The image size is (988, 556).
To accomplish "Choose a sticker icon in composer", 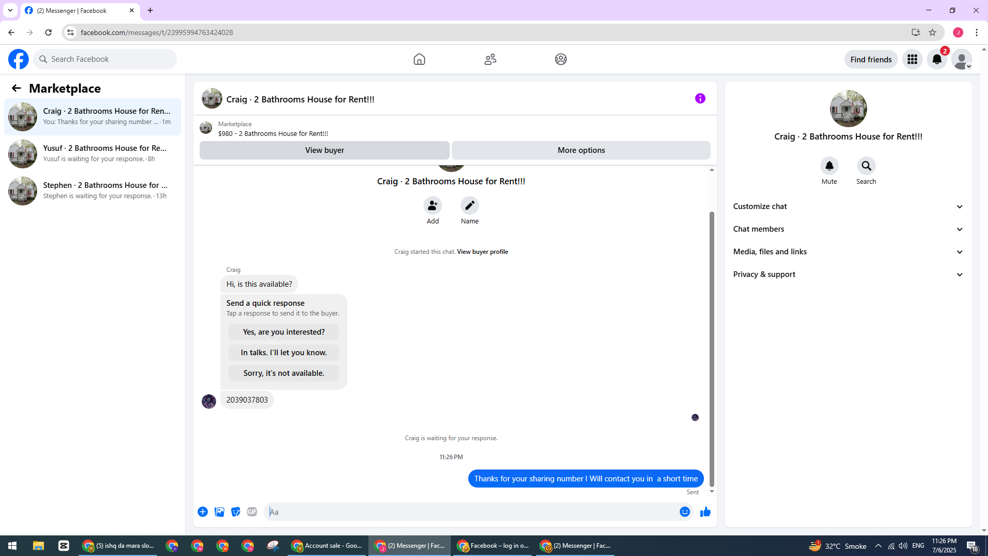I will 236,512.
